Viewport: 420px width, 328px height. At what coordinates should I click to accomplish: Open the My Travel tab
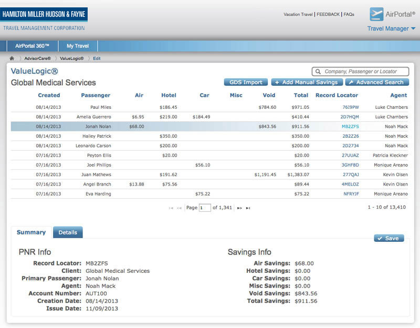[78, 46]
